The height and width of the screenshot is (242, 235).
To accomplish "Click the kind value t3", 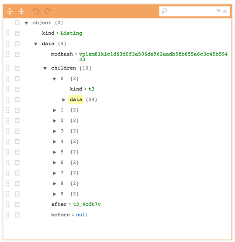I will tap(92, 89).
